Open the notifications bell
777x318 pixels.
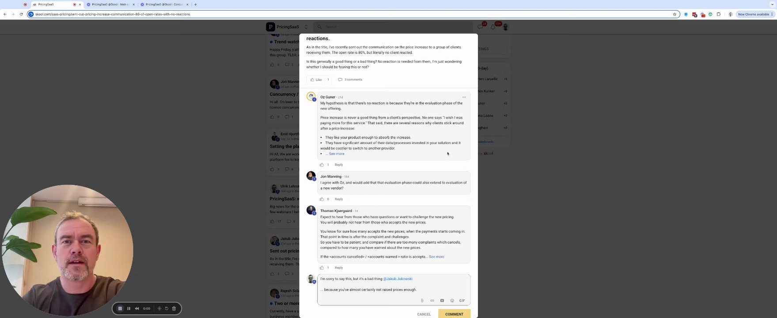click(x=493, y=27)
